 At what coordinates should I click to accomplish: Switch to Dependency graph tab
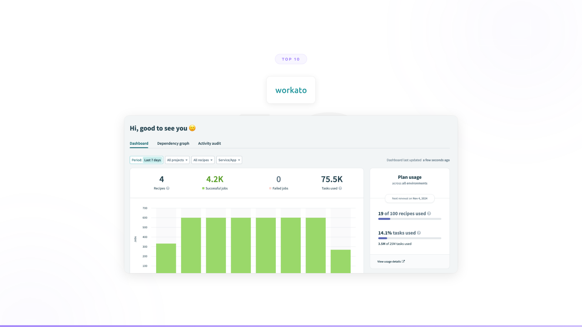click(173, 144)
